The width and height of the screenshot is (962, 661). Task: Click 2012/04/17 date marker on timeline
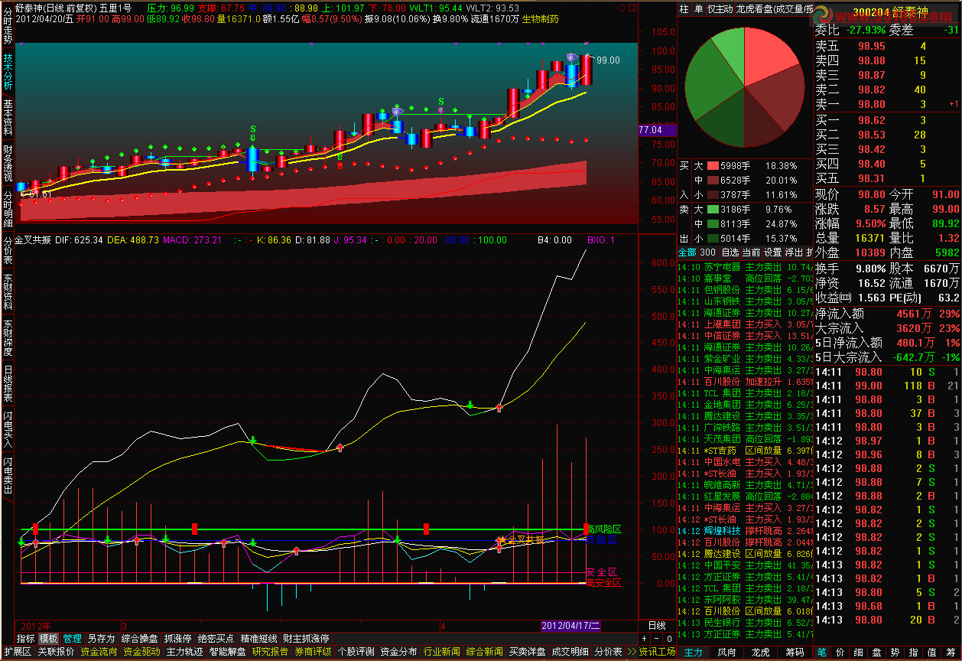[571, 625]
